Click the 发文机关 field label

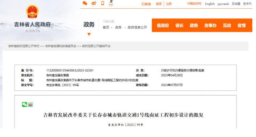(27, 75)
